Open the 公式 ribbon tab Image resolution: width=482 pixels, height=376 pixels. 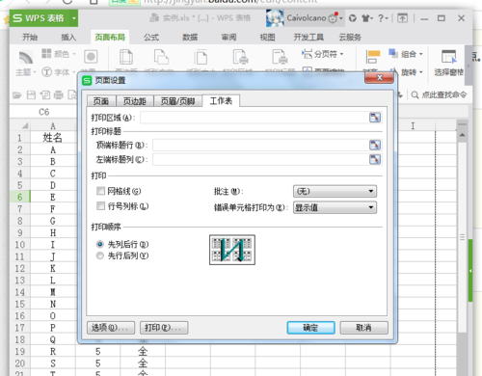pos(151,38)
